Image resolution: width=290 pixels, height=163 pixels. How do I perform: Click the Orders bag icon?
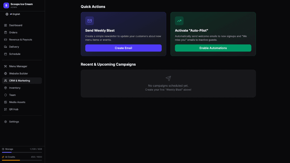pos(6,33)
